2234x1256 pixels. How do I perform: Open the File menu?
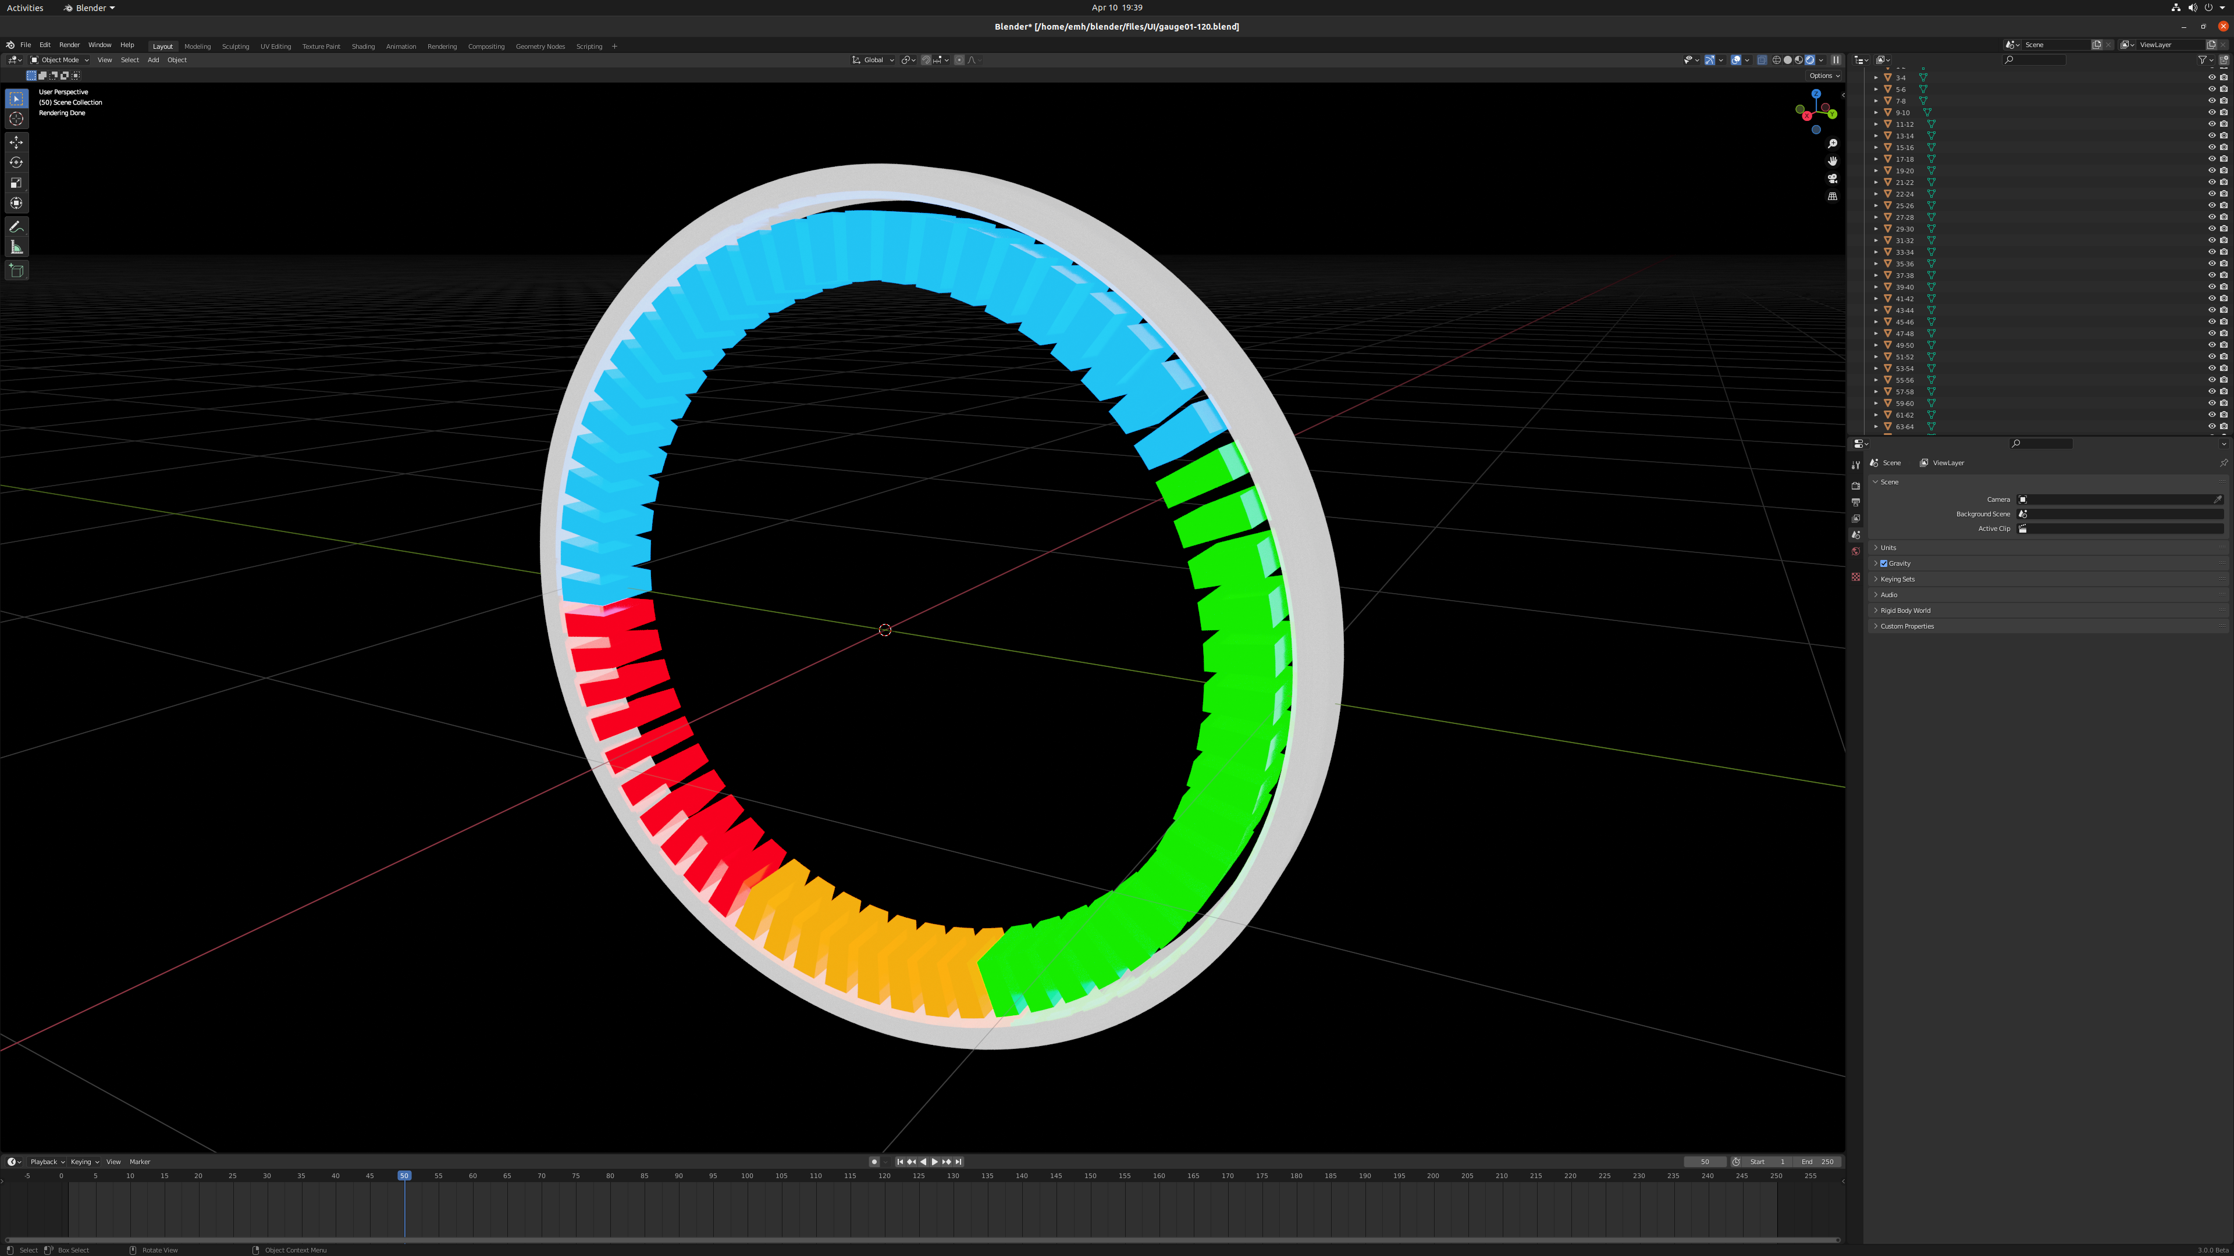[26, 45]
